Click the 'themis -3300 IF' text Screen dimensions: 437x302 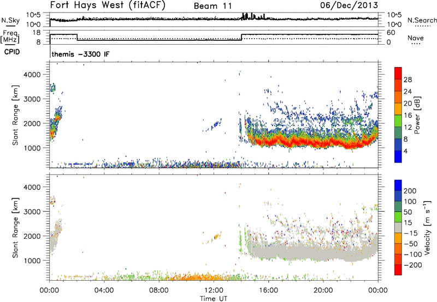(x=80, y=54)
